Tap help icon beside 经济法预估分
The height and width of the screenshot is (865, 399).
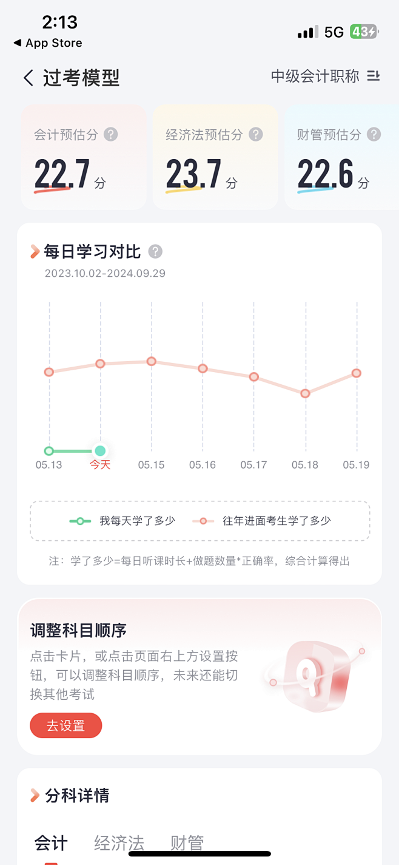256,134
